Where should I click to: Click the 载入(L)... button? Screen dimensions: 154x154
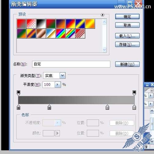(127, 36)
